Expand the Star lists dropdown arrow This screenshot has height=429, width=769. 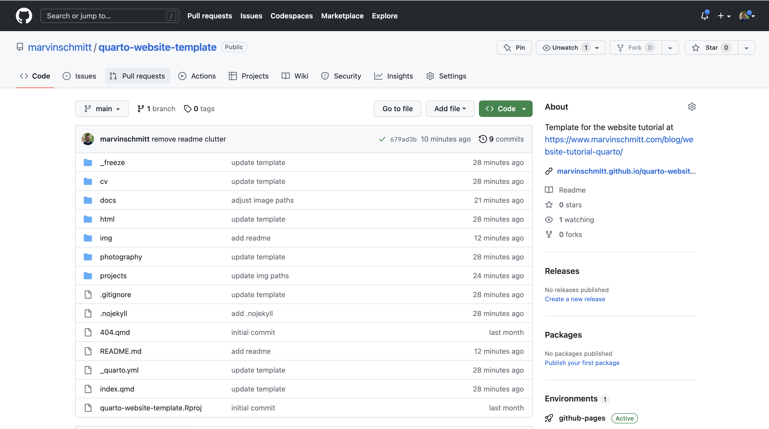[x=746, y=48]
